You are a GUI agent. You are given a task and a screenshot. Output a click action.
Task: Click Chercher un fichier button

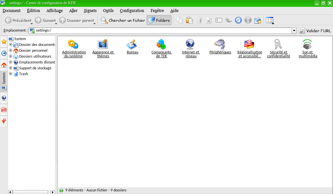[x=123, y=20]
